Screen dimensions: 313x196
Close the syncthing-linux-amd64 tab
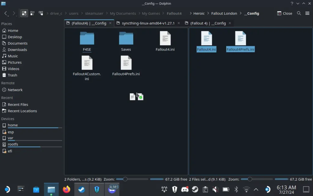(179, 23)
